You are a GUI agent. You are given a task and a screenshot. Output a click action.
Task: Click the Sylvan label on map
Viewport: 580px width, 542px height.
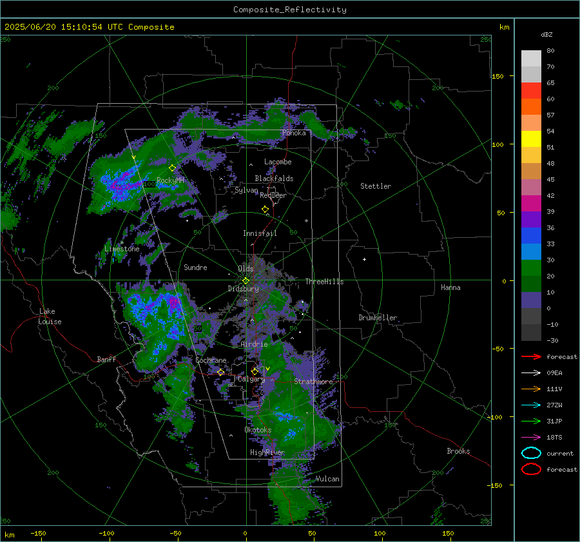point(246,191)
